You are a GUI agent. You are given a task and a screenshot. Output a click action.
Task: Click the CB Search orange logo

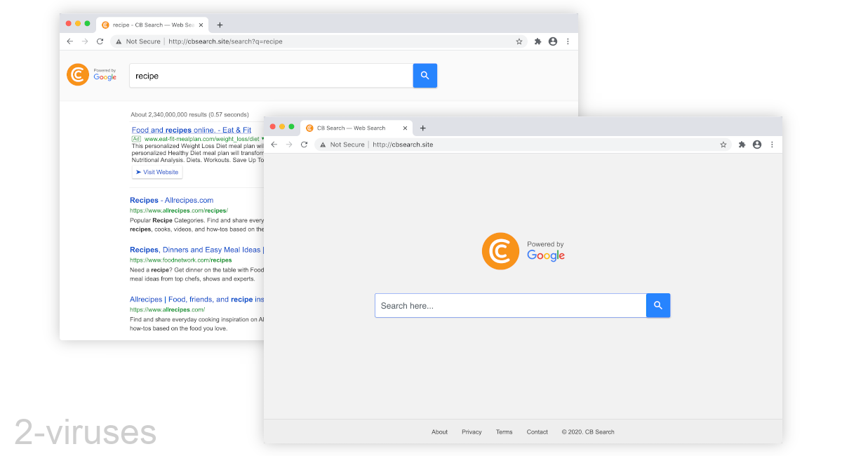(500, 250)
